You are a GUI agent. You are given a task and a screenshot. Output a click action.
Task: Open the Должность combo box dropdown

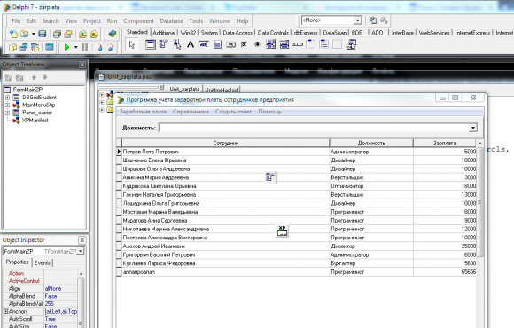tap(472, 128)
